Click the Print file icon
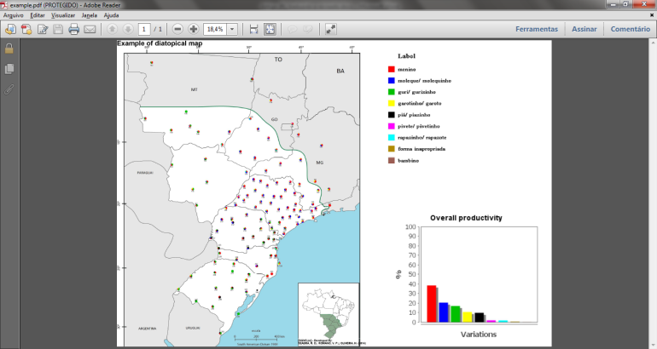657x349 pixels. (74, 29)
